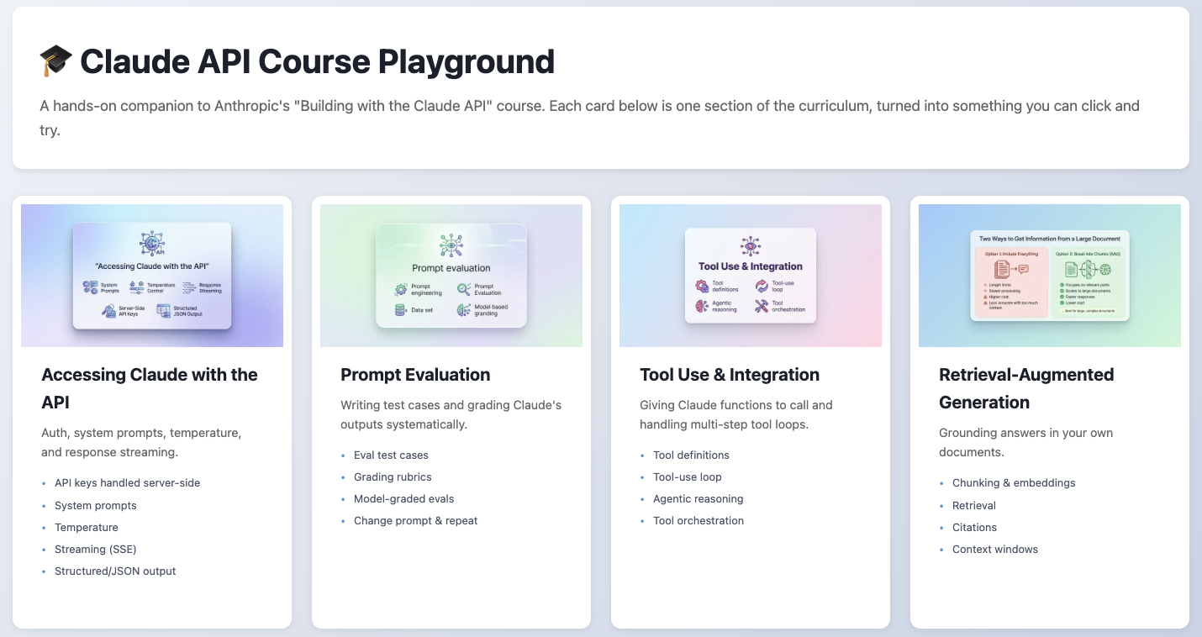Open the Retrieval-Augmented Generation thumbnail image
Image resolution: width=1202 pixels, height=637 pixels.
(x=1050, y=276)
